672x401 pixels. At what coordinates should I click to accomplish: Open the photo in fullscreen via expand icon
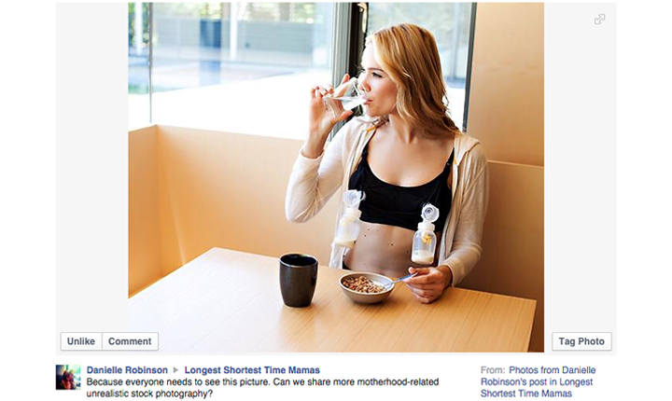pyautogui.click(x=599, y=20)
